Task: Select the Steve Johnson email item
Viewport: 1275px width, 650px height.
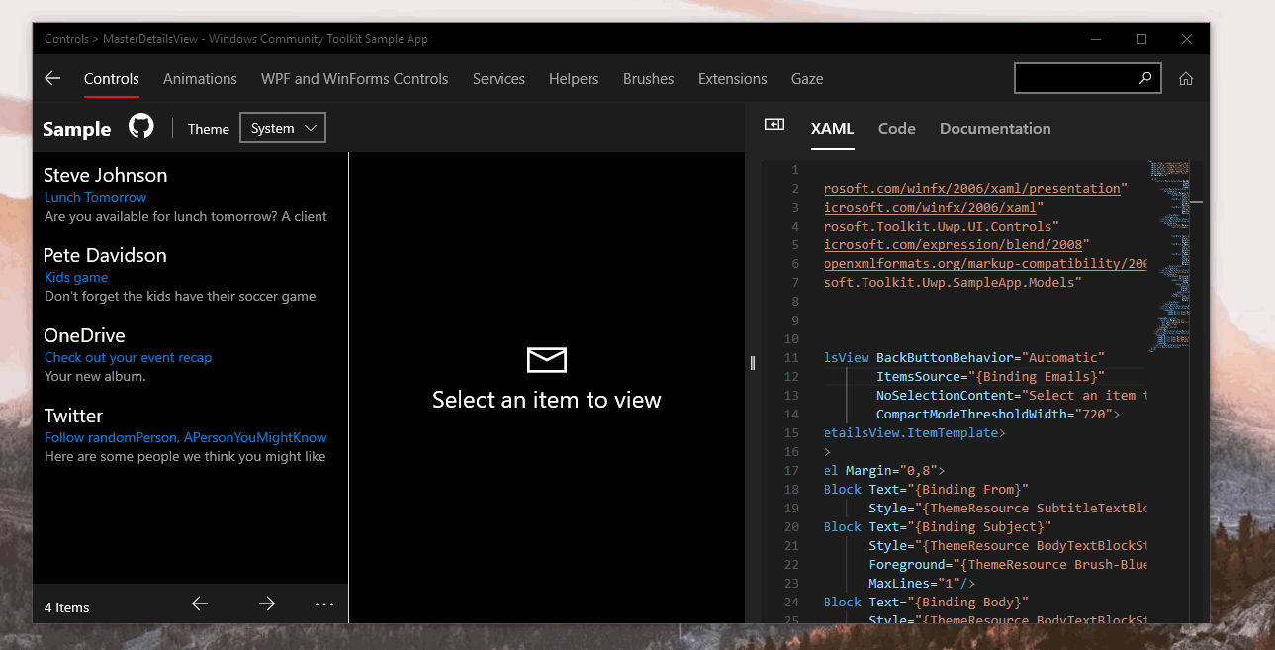Action: point(190,195)
